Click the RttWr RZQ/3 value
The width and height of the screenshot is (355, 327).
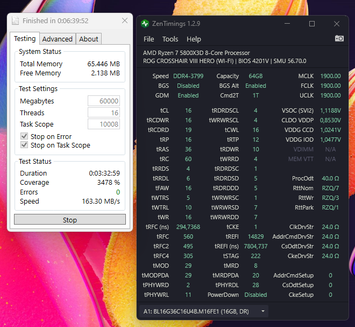click(x=330, y=198)
